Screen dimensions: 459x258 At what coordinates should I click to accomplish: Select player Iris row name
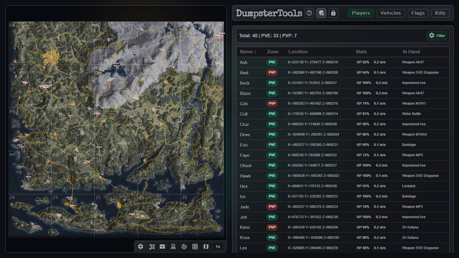243,196
